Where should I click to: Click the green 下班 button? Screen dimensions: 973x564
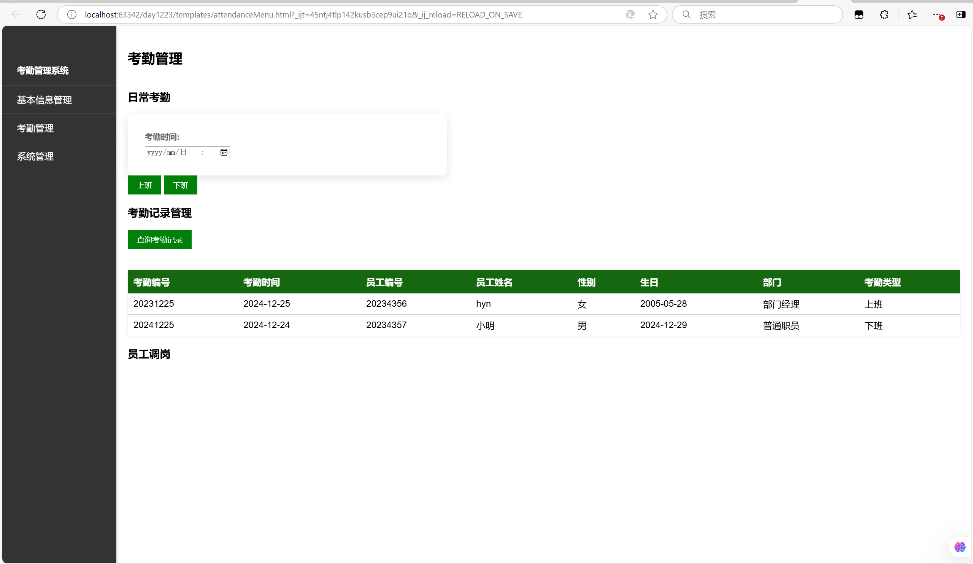point(180,186)
